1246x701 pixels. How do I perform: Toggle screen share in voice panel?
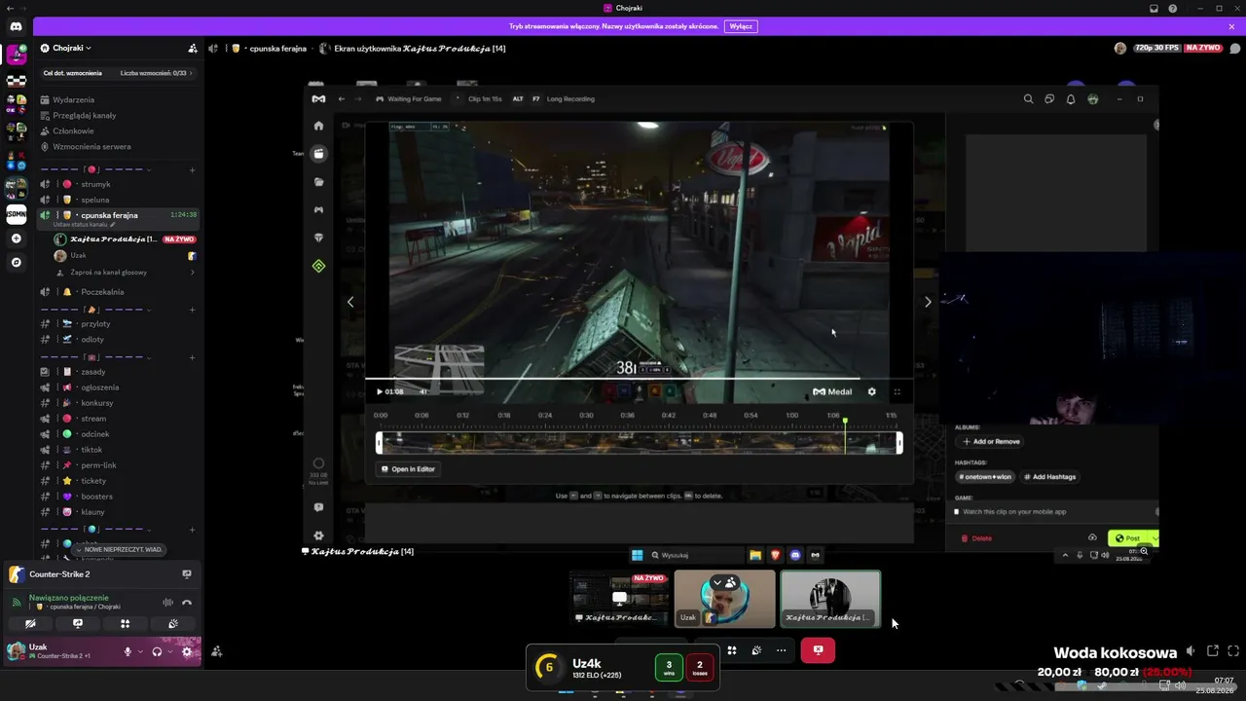78,624
